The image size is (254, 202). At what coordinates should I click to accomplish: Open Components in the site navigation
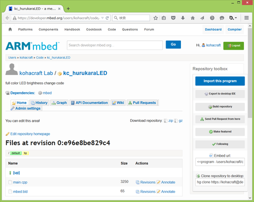[x=48, y=30]
